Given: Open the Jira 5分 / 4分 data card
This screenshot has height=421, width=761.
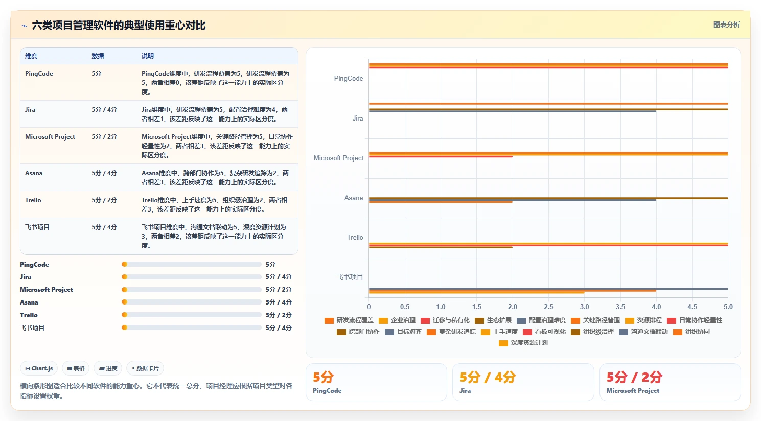Looking at the screenshot, I should pyautogui.click(x=523, y=382).
